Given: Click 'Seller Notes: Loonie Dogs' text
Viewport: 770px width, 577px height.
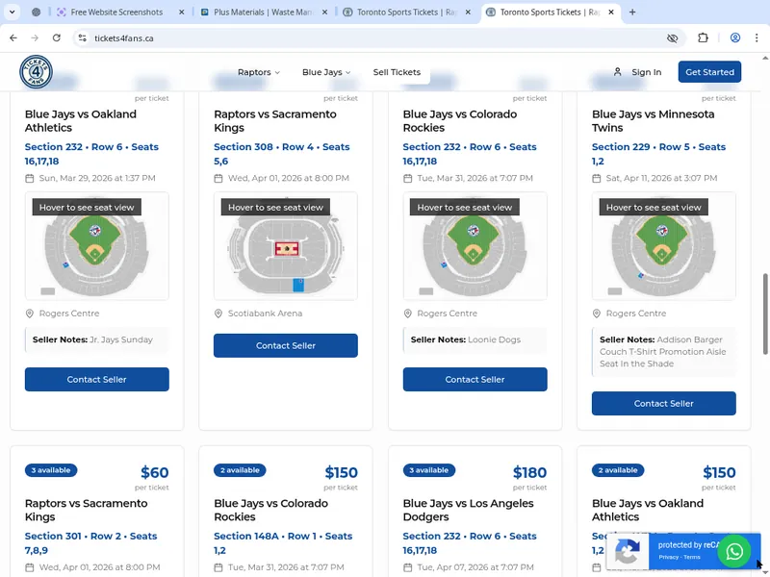Looking at the screenshot, I should (466, 339).
